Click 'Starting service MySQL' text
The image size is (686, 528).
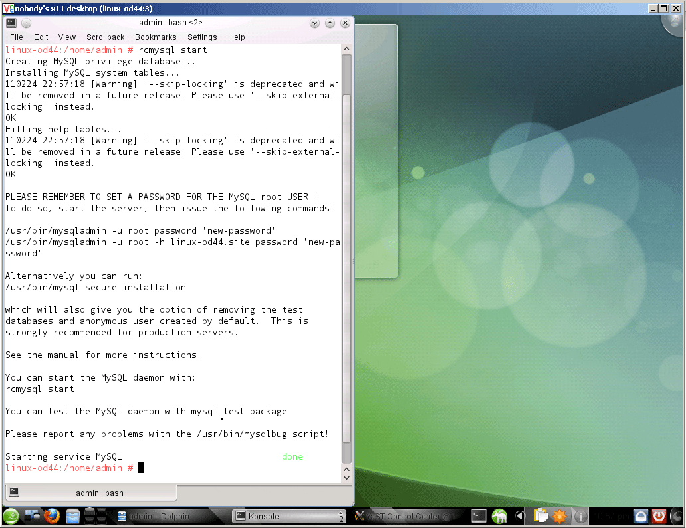pos(63,457)
